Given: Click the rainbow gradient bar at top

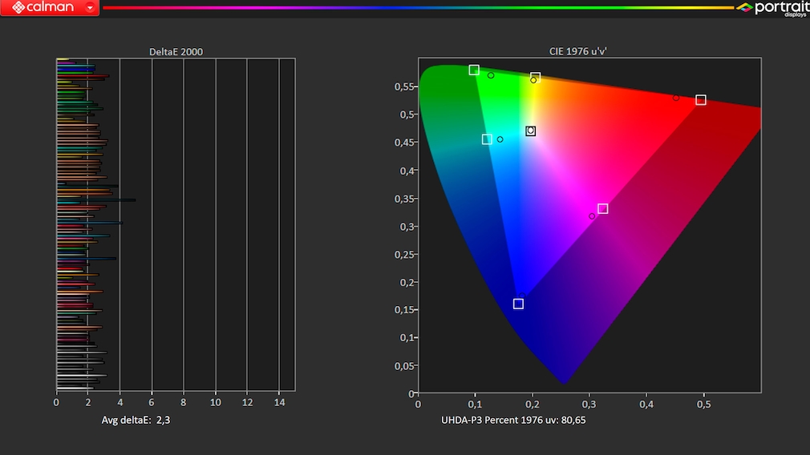Looking at the screenshot, I should (419, 8).
